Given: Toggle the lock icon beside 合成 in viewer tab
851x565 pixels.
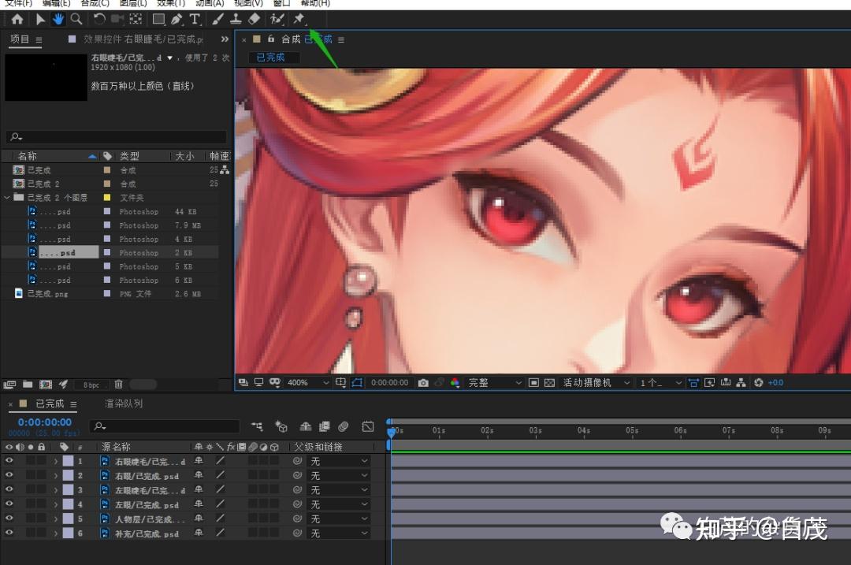Looking at the screenshot, I should click(271, 39).
